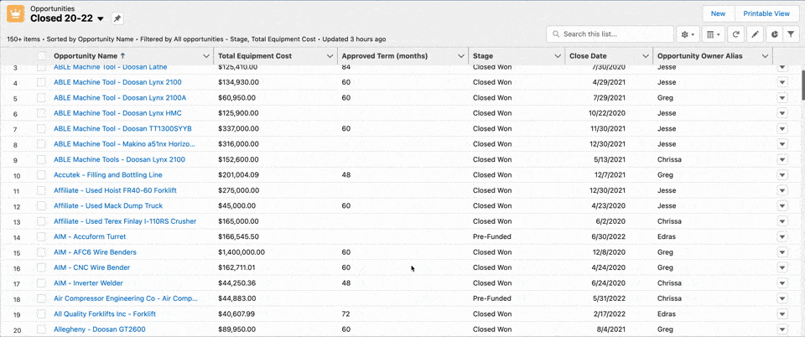The image size is (805, 337).
Task: Focus the Search this list field
Action: point(616,34)
